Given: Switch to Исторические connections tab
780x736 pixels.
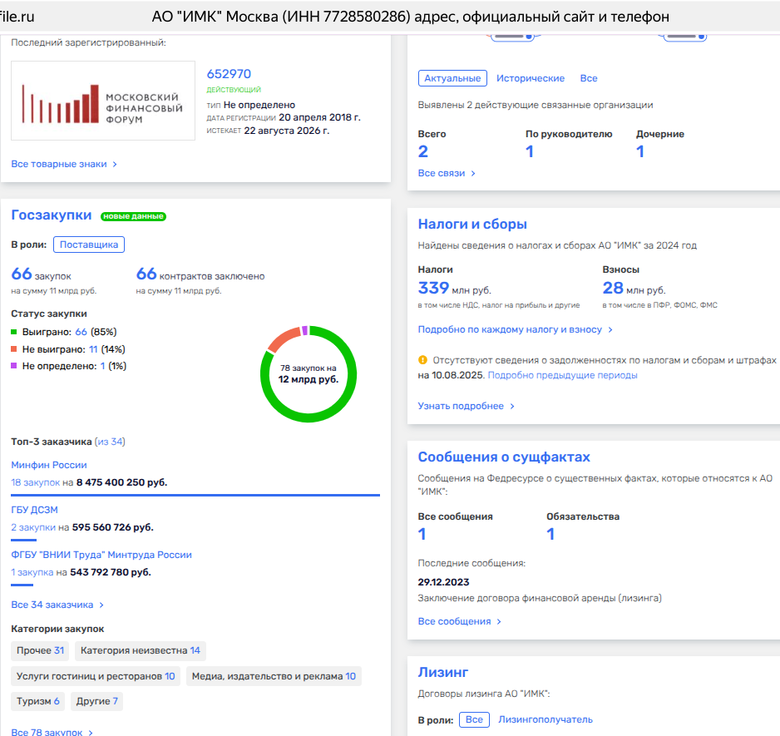Looking at the screenshot, I should coord(530,78).
